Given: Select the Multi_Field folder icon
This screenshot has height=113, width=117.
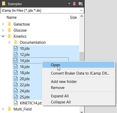Looking at the screenshot, I should point(9,109).
